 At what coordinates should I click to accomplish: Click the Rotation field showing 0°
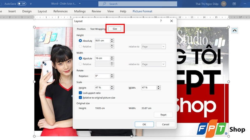pos(102,76)
